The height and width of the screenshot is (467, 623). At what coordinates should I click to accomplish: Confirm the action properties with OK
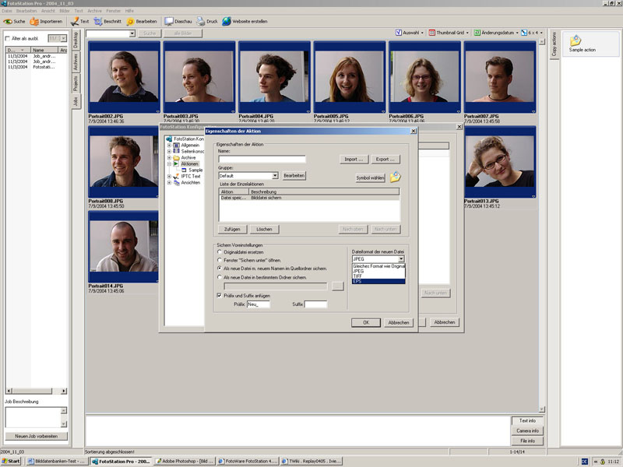[x=366, y=322]
